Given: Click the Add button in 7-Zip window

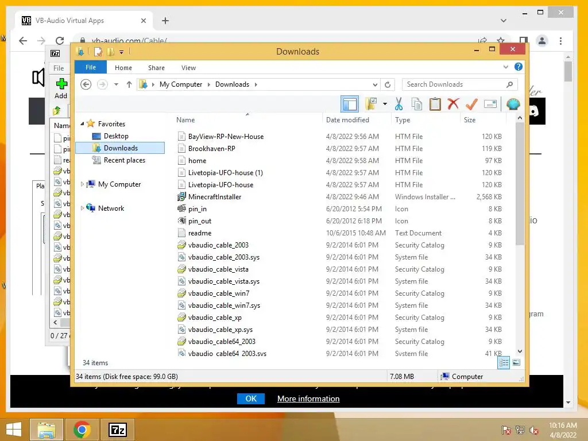Looking at the screenshot, I should point(61,88).
